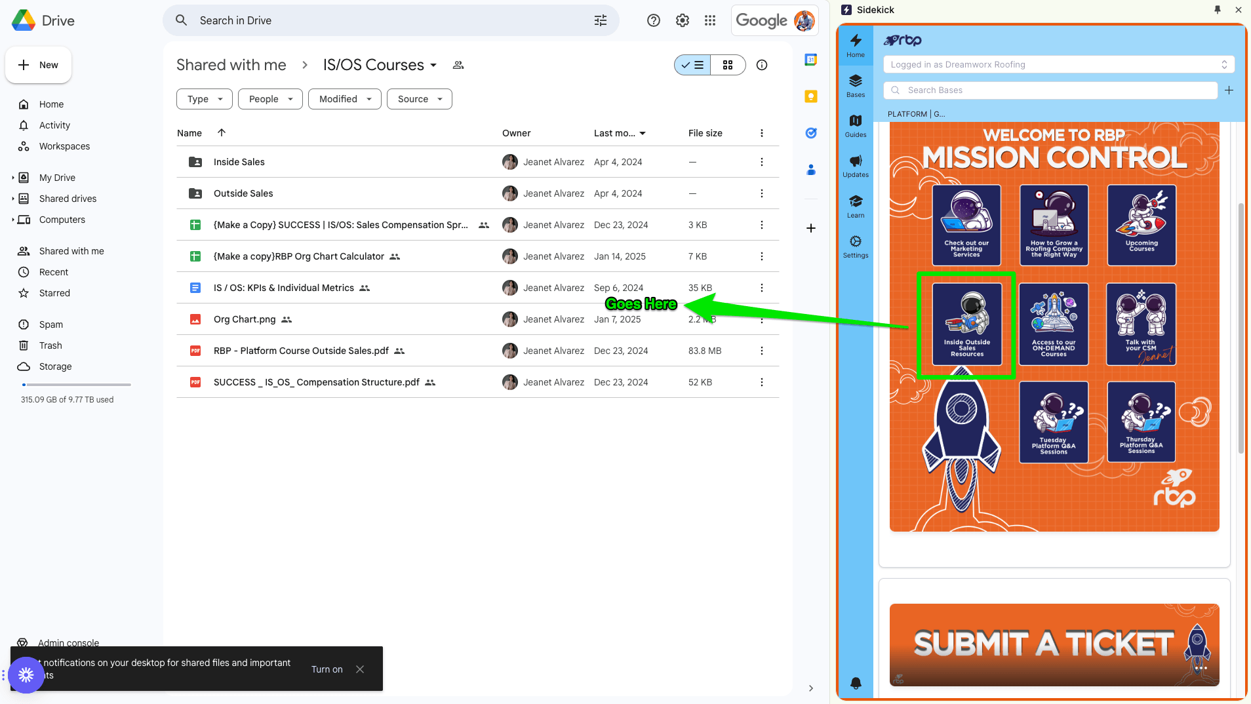This screenshot has width=1251, height=704.
Task: Click the Sidekick notification bell icon
Action: [x=855, y=683]
